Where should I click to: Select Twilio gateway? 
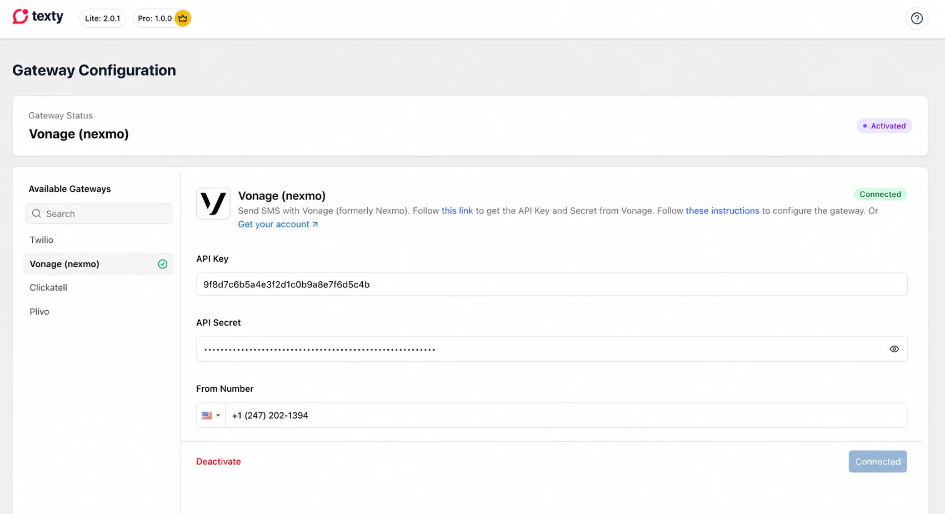[x=98, y=240]
